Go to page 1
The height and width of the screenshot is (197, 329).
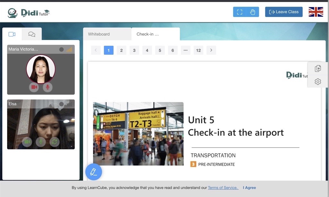(108, 50)
